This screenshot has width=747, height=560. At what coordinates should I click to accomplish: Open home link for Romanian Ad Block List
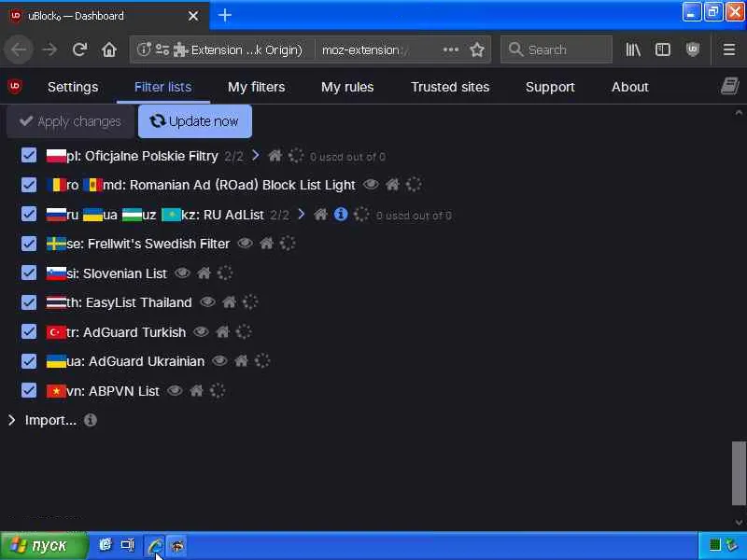[392, 184]
